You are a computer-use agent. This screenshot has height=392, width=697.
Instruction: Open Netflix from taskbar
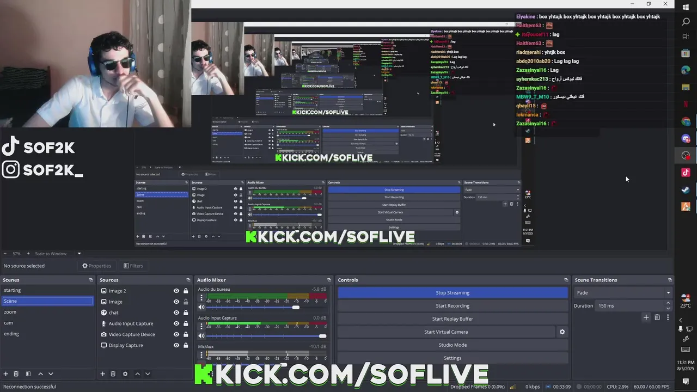(686, 104)
